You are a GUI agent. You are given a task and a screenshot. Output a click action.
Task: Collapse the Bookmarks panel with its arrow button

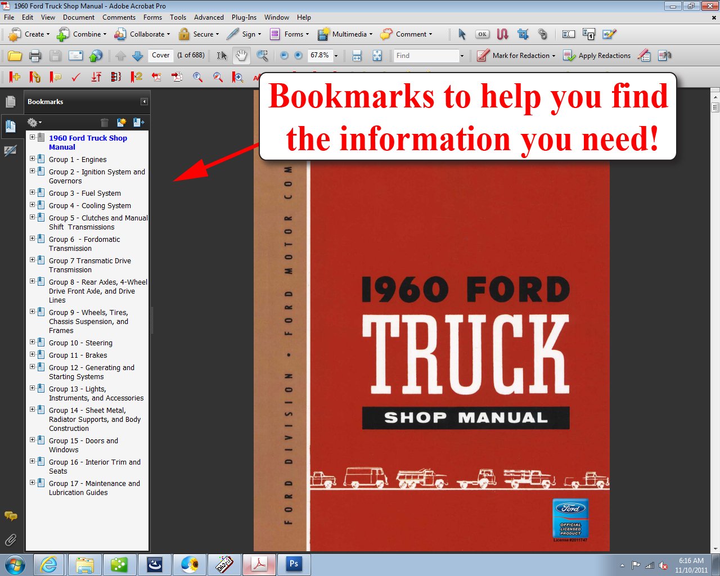144,102
